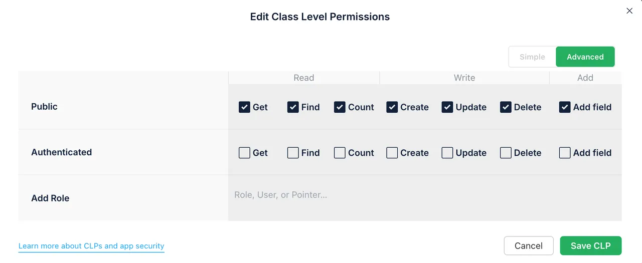Check the Authenticated Find checkbox
The image size is (642, 263).
click(293, 153)
